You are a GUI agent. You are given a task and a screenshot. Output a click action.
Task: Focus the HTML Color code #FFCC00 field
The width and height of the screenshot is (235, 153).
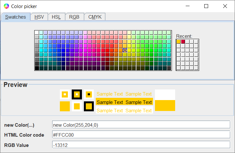pos(141,134)
